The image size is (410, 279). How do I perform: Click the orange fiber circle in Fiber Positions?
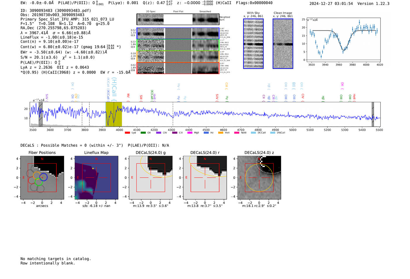[x=37, y=176]
